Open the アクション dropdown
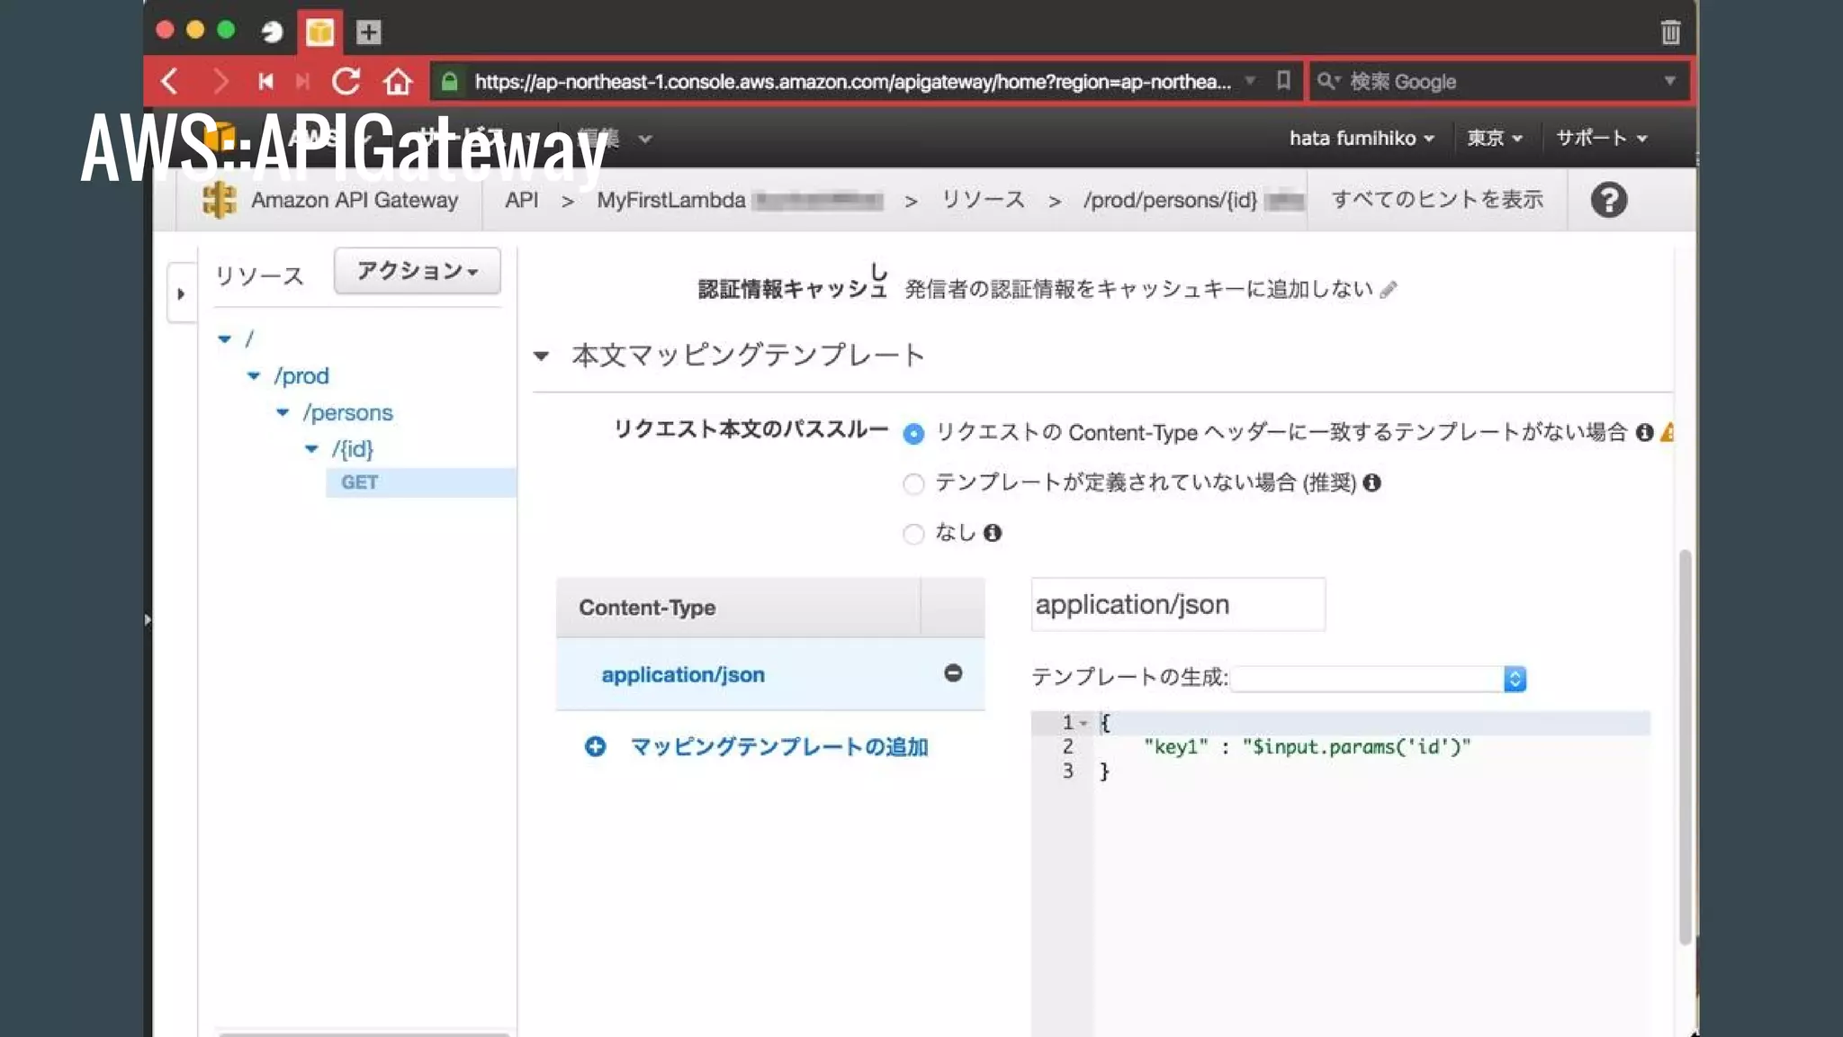 (x=417, y=271)
